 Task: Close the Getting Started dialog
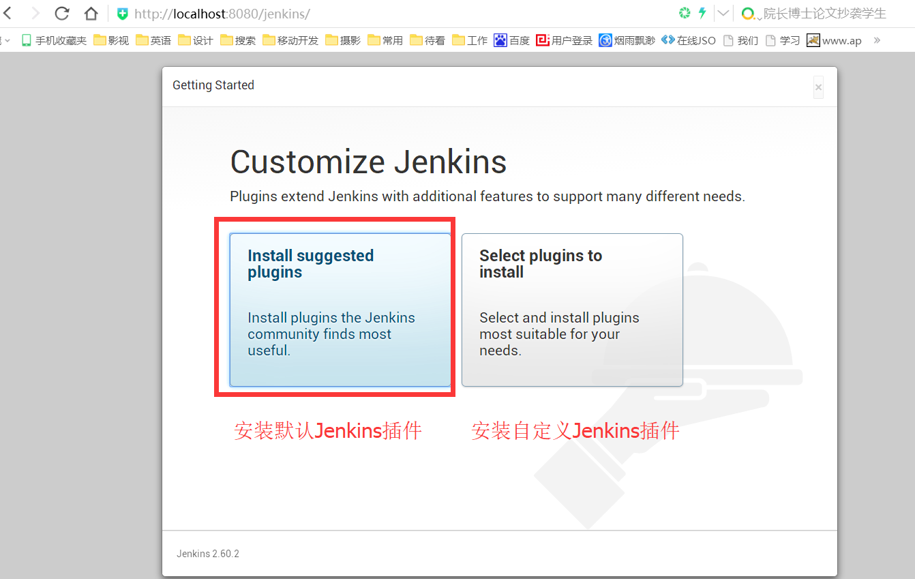pos(818,87)
